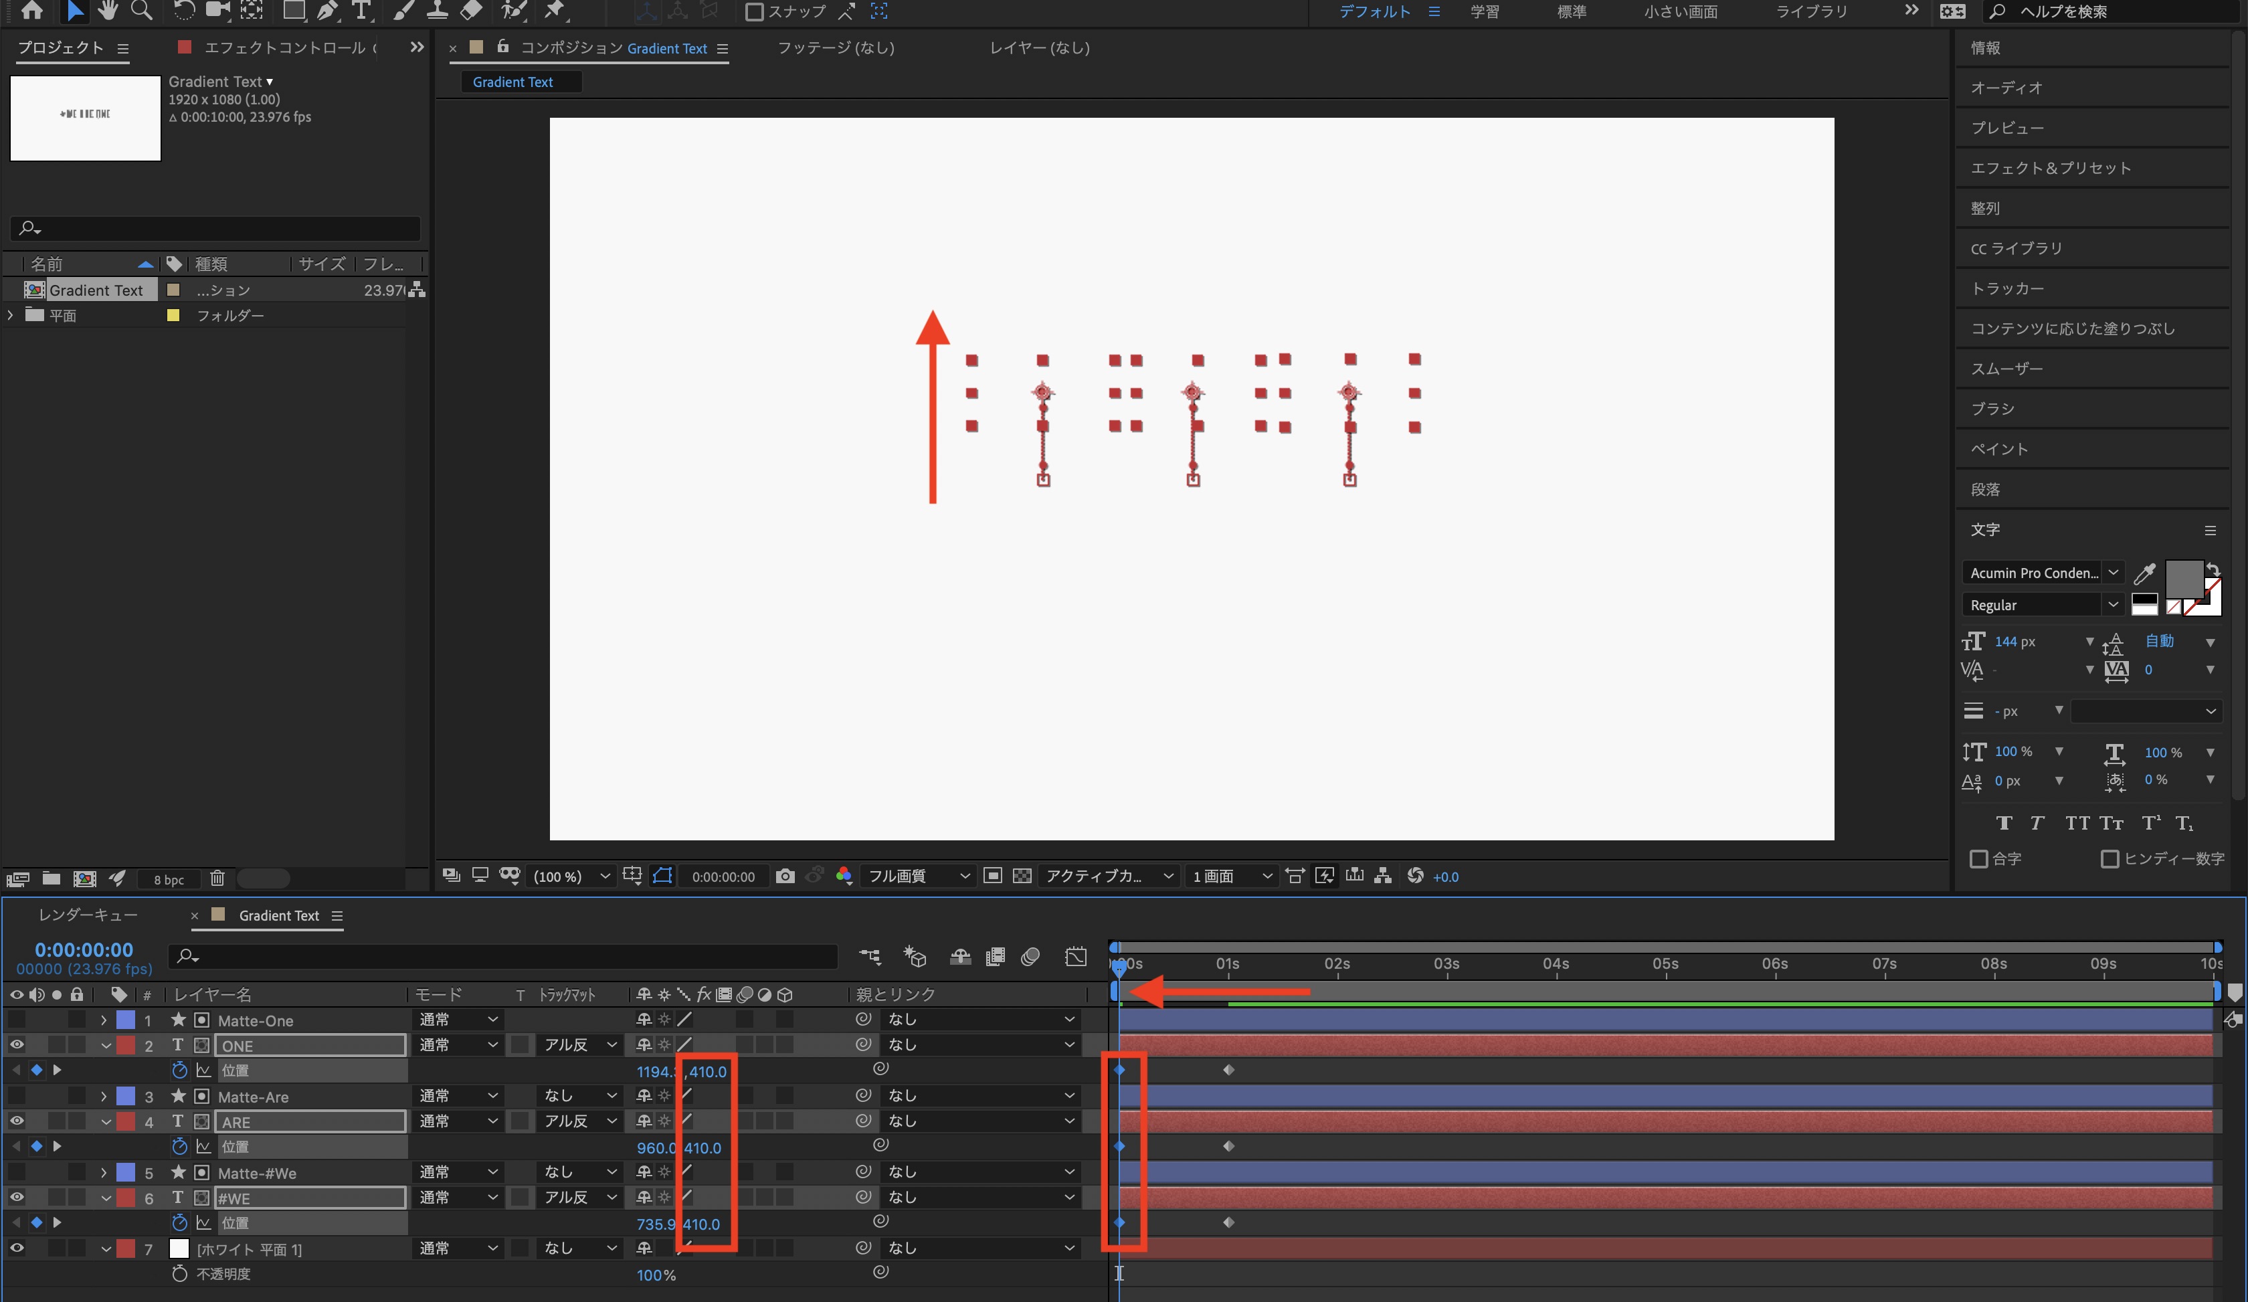Screen dimensions: 2248x1302
Task: Expand the 平面 folder in Project panel
Action: click(11, 315)
